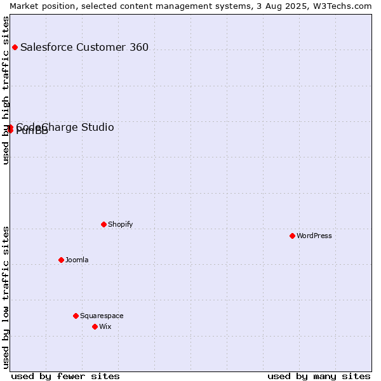Click the Squarespace red data point
The image size is (381, 381).
[76, 316]
